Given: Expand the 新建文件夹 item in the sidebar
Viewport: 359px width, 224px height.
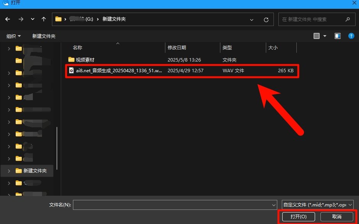Looking at the screenshot, I should pos(8,171).
